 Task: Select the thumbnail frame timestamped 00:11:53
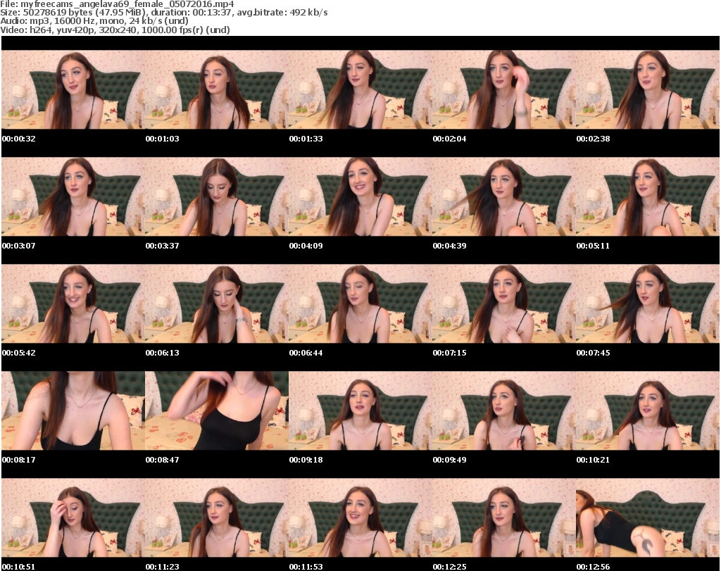360,517
